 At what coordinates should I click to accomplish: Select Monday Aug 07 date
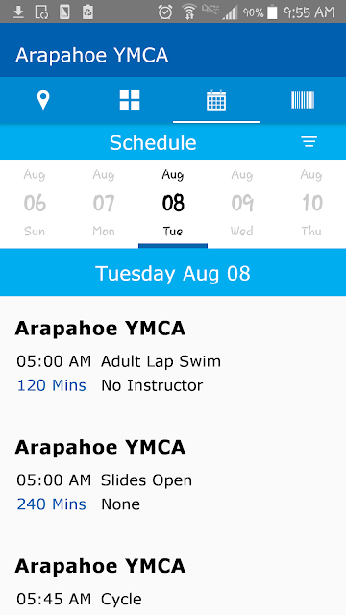click(104, 203)
